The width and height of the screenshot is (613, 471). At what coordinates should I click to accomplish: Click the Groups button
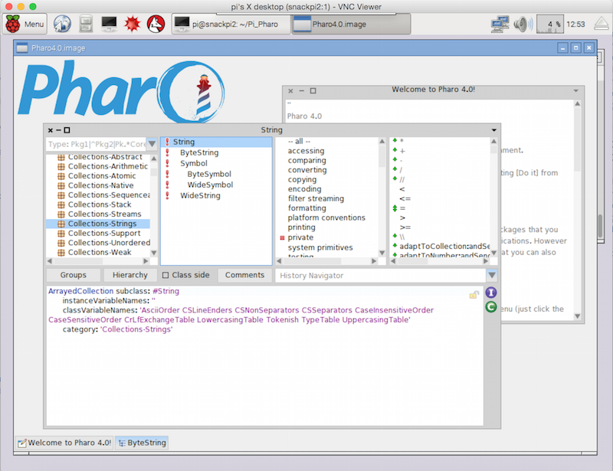pos(73,275)
